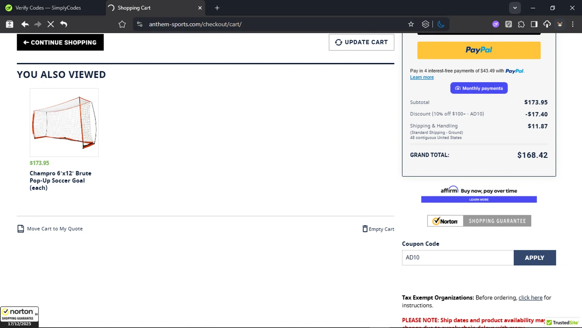
Task: Apply the coupon code
Action: [535, 258]
